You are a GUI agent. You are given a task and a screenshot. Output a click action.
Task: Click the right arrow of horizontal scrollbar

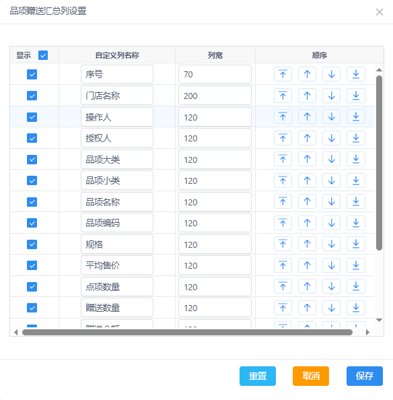coord(367,332)
